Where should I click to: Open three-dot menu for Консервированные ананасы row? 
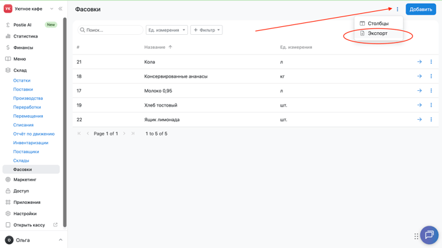coord(431,76)
